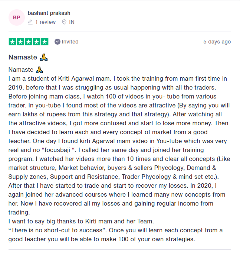Click the pencil icon beside review count

tap(30, 22)
